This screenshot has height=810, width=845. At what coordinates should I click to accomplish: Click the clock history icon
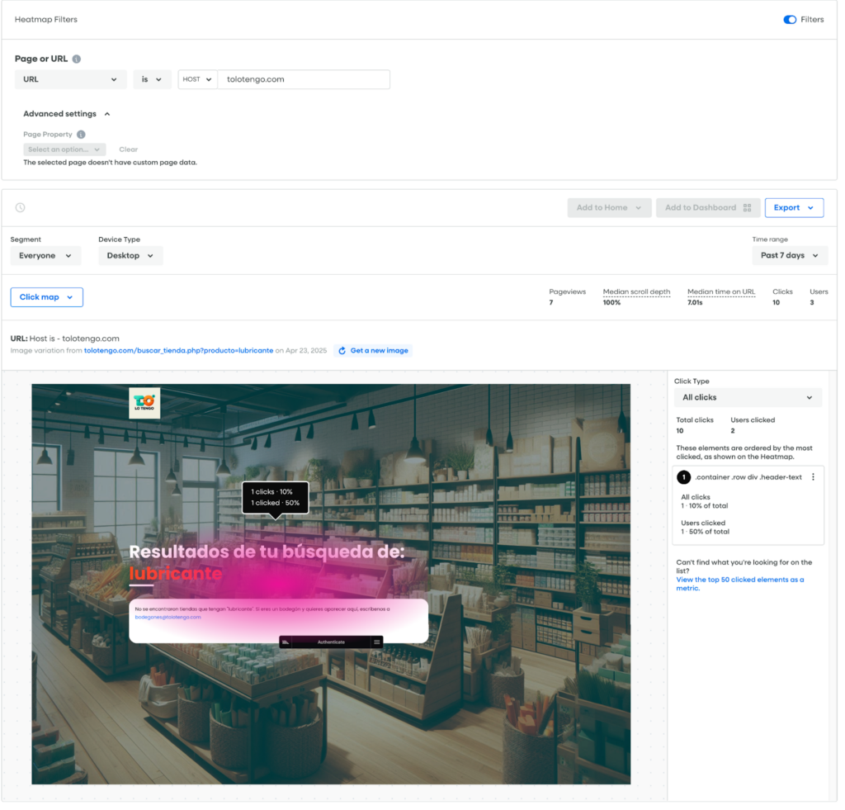coord(20,208)
